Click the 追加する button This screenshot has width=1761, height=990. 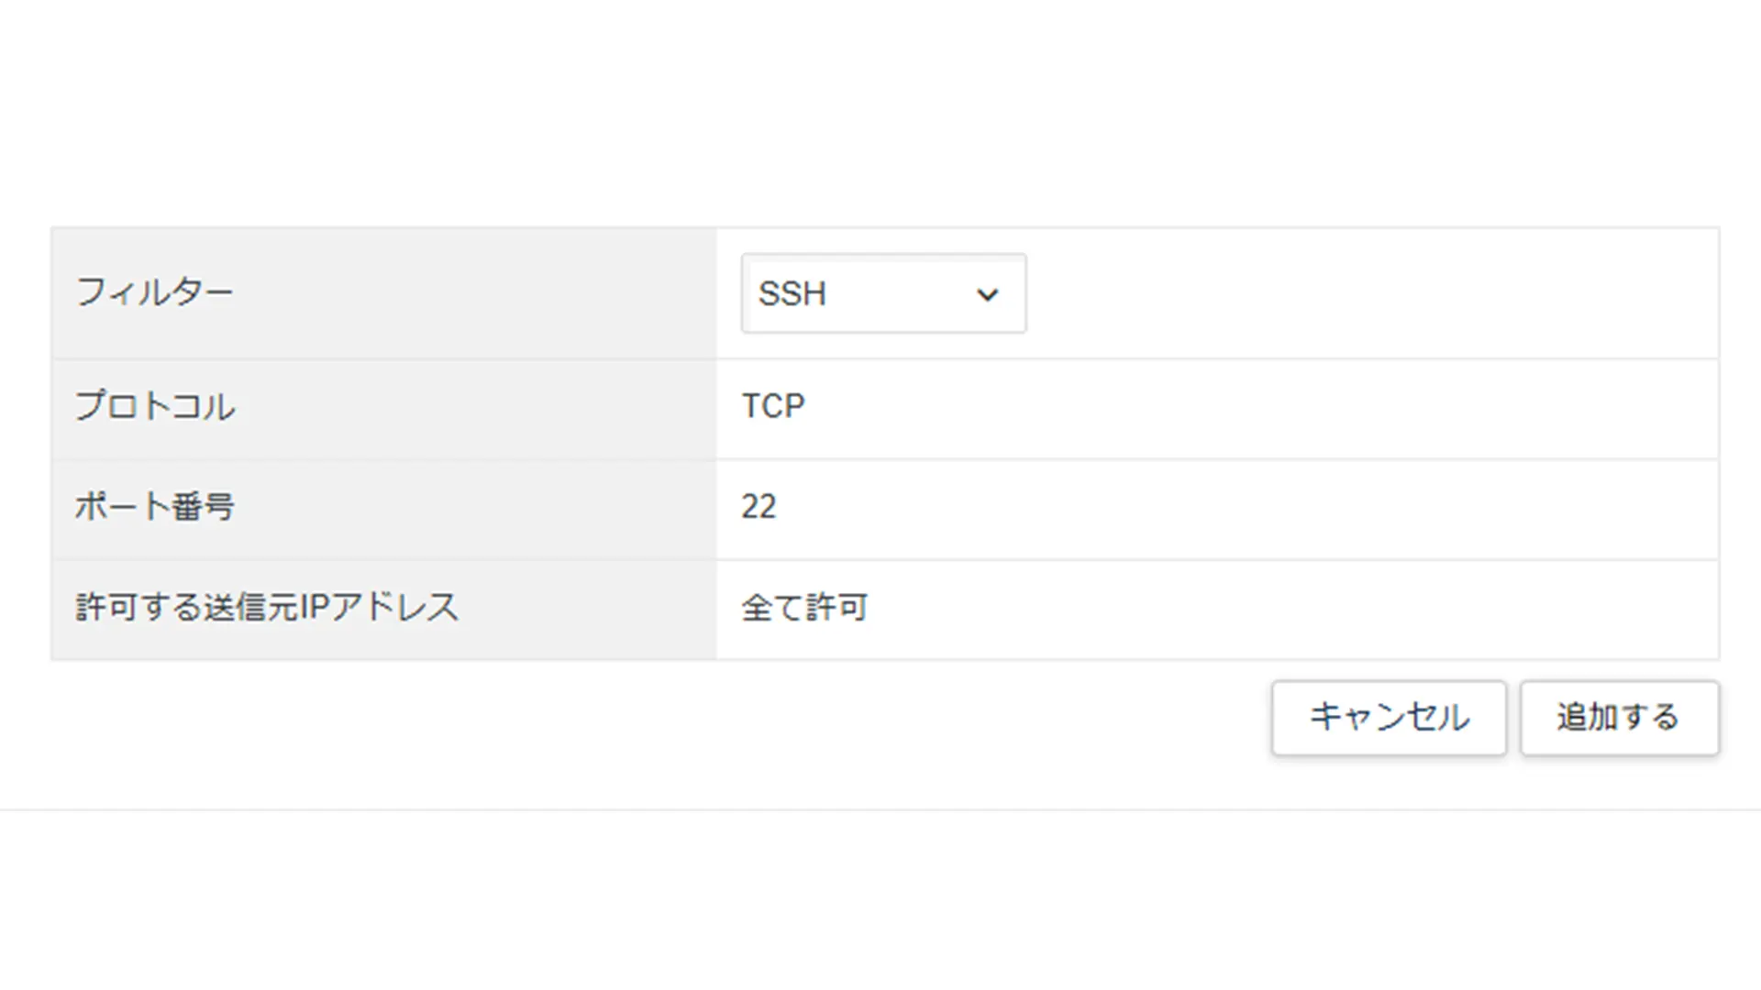coord(1619,718)
